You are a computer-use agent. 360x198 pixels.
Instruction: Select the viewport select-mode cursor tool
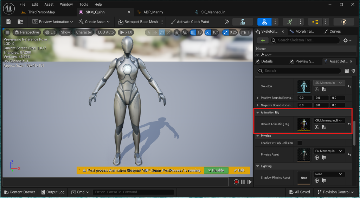click(149, 33)
